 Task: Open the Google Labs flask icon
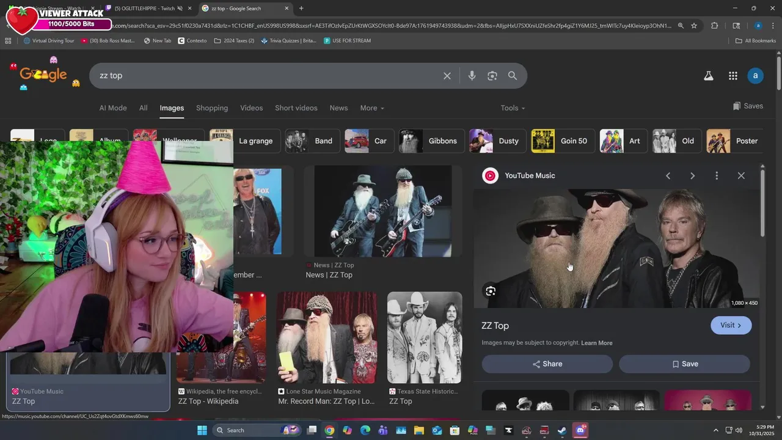709,76
